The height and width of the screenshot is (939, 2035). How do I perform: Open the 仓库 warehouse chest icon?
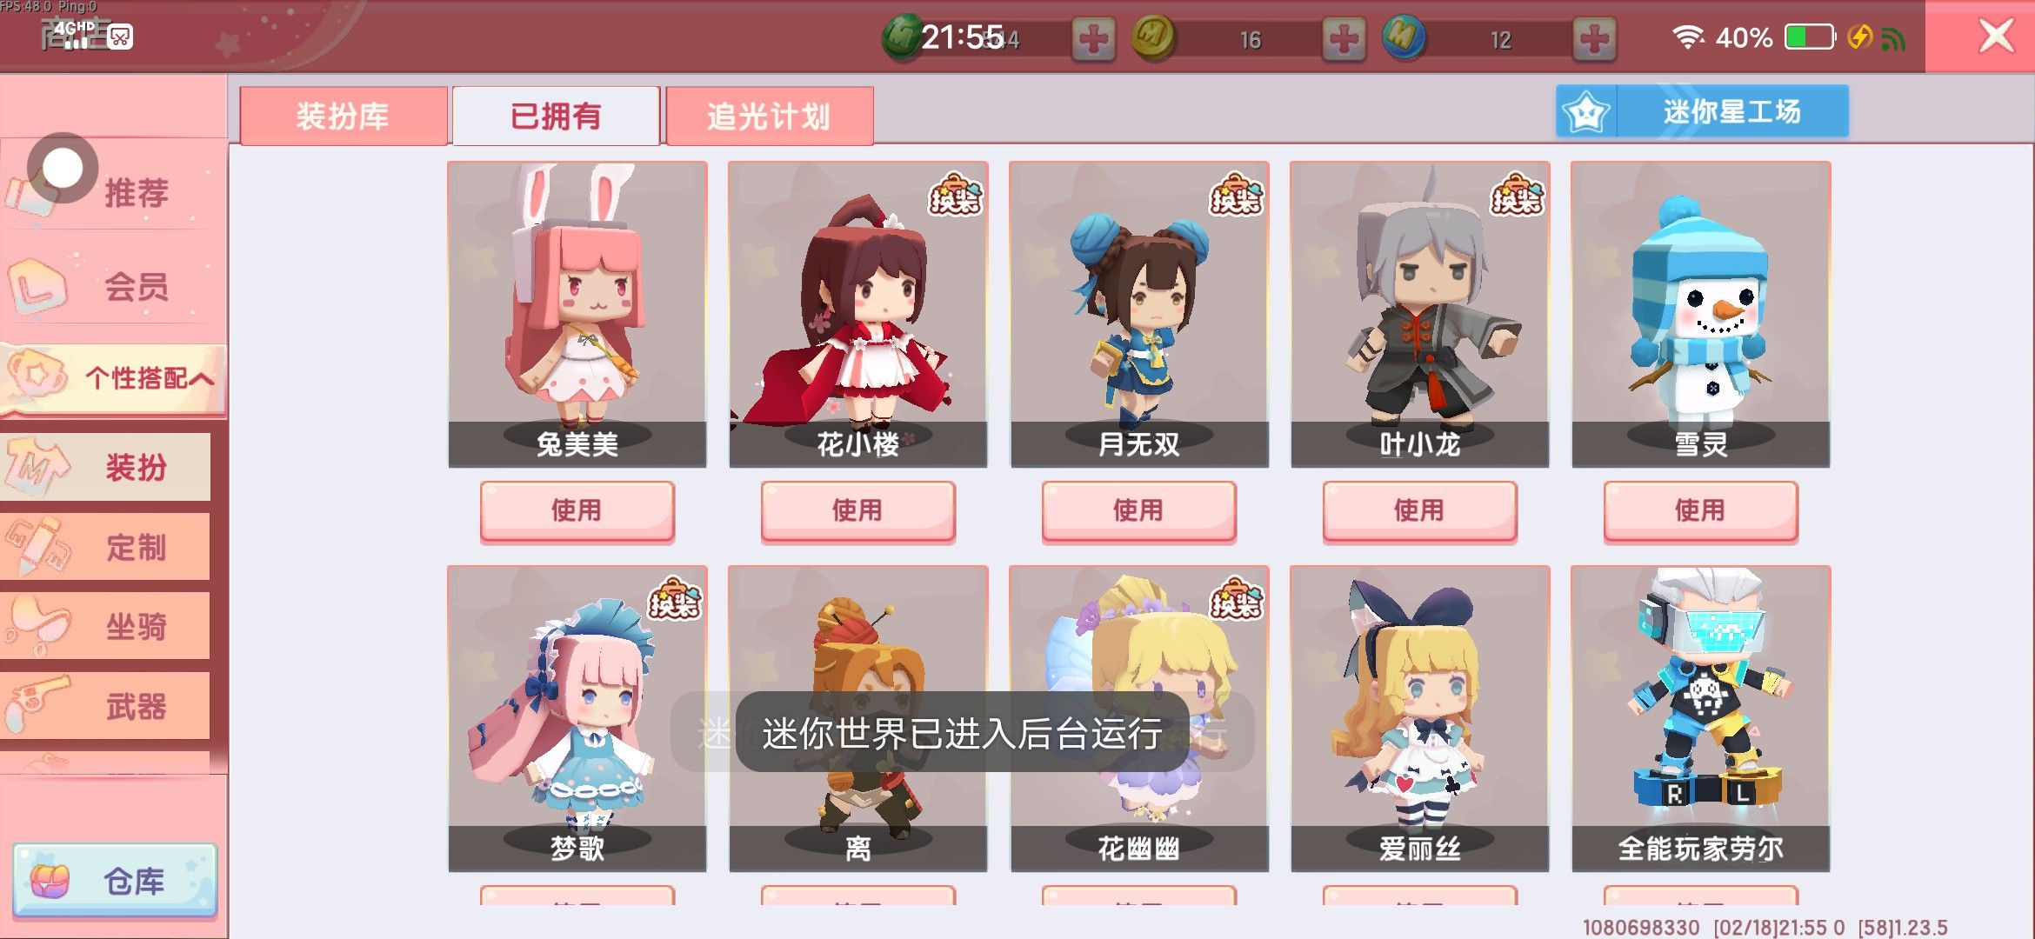(50, 881)
